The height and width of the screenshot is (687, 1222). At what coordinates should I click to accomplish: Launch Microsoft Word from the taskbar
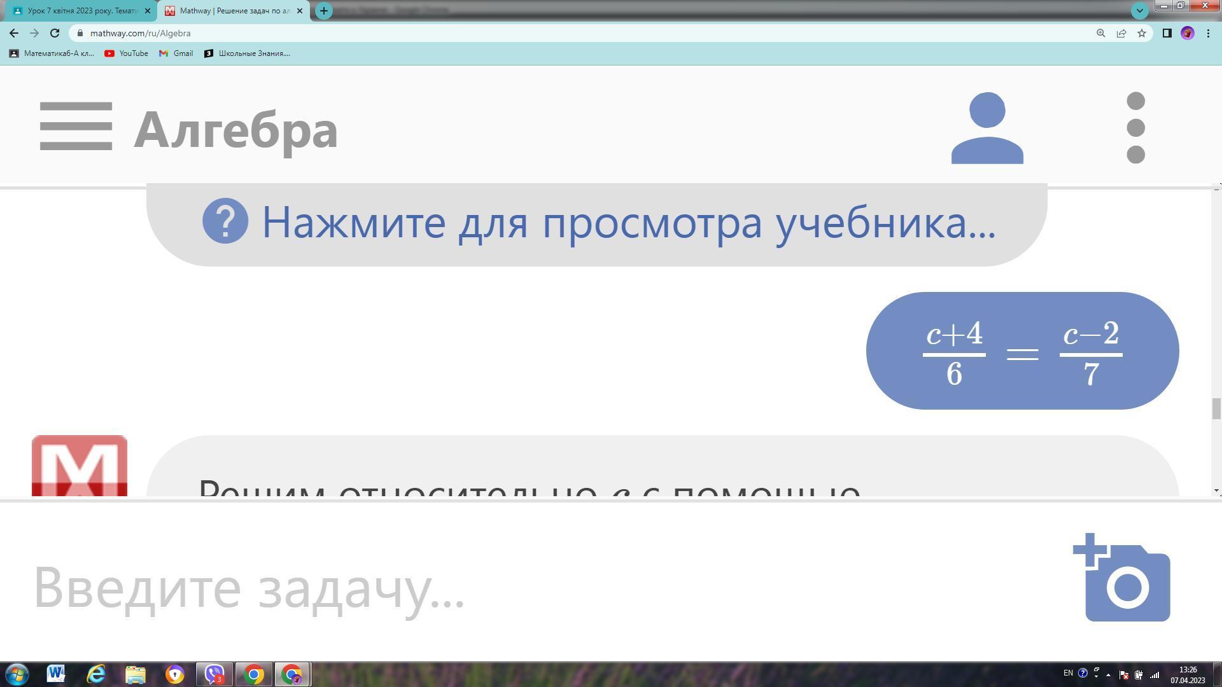tap(56, 674)
